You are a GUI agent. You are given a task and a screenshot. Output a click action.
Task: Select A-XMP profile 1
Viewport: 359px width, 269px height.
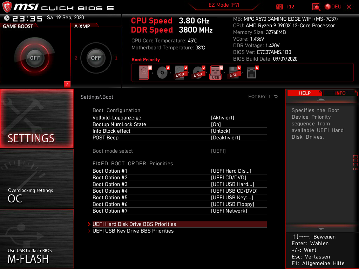click(116, 58)
